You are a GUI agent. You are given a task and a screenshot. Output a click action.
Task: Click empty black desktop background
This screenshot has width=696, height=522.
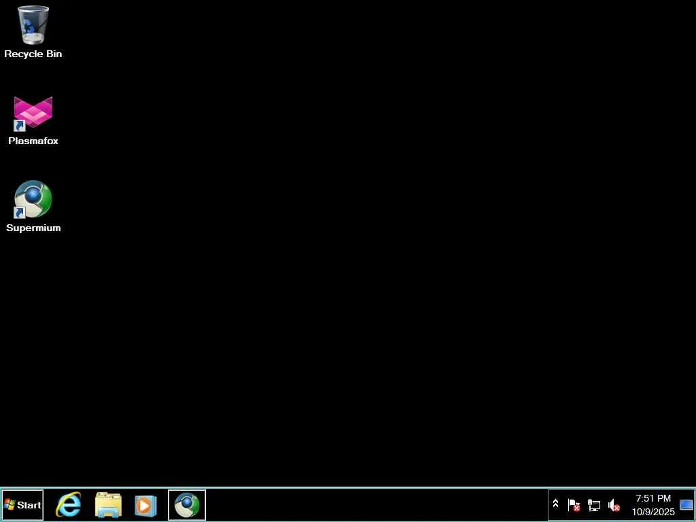point(355,244)
